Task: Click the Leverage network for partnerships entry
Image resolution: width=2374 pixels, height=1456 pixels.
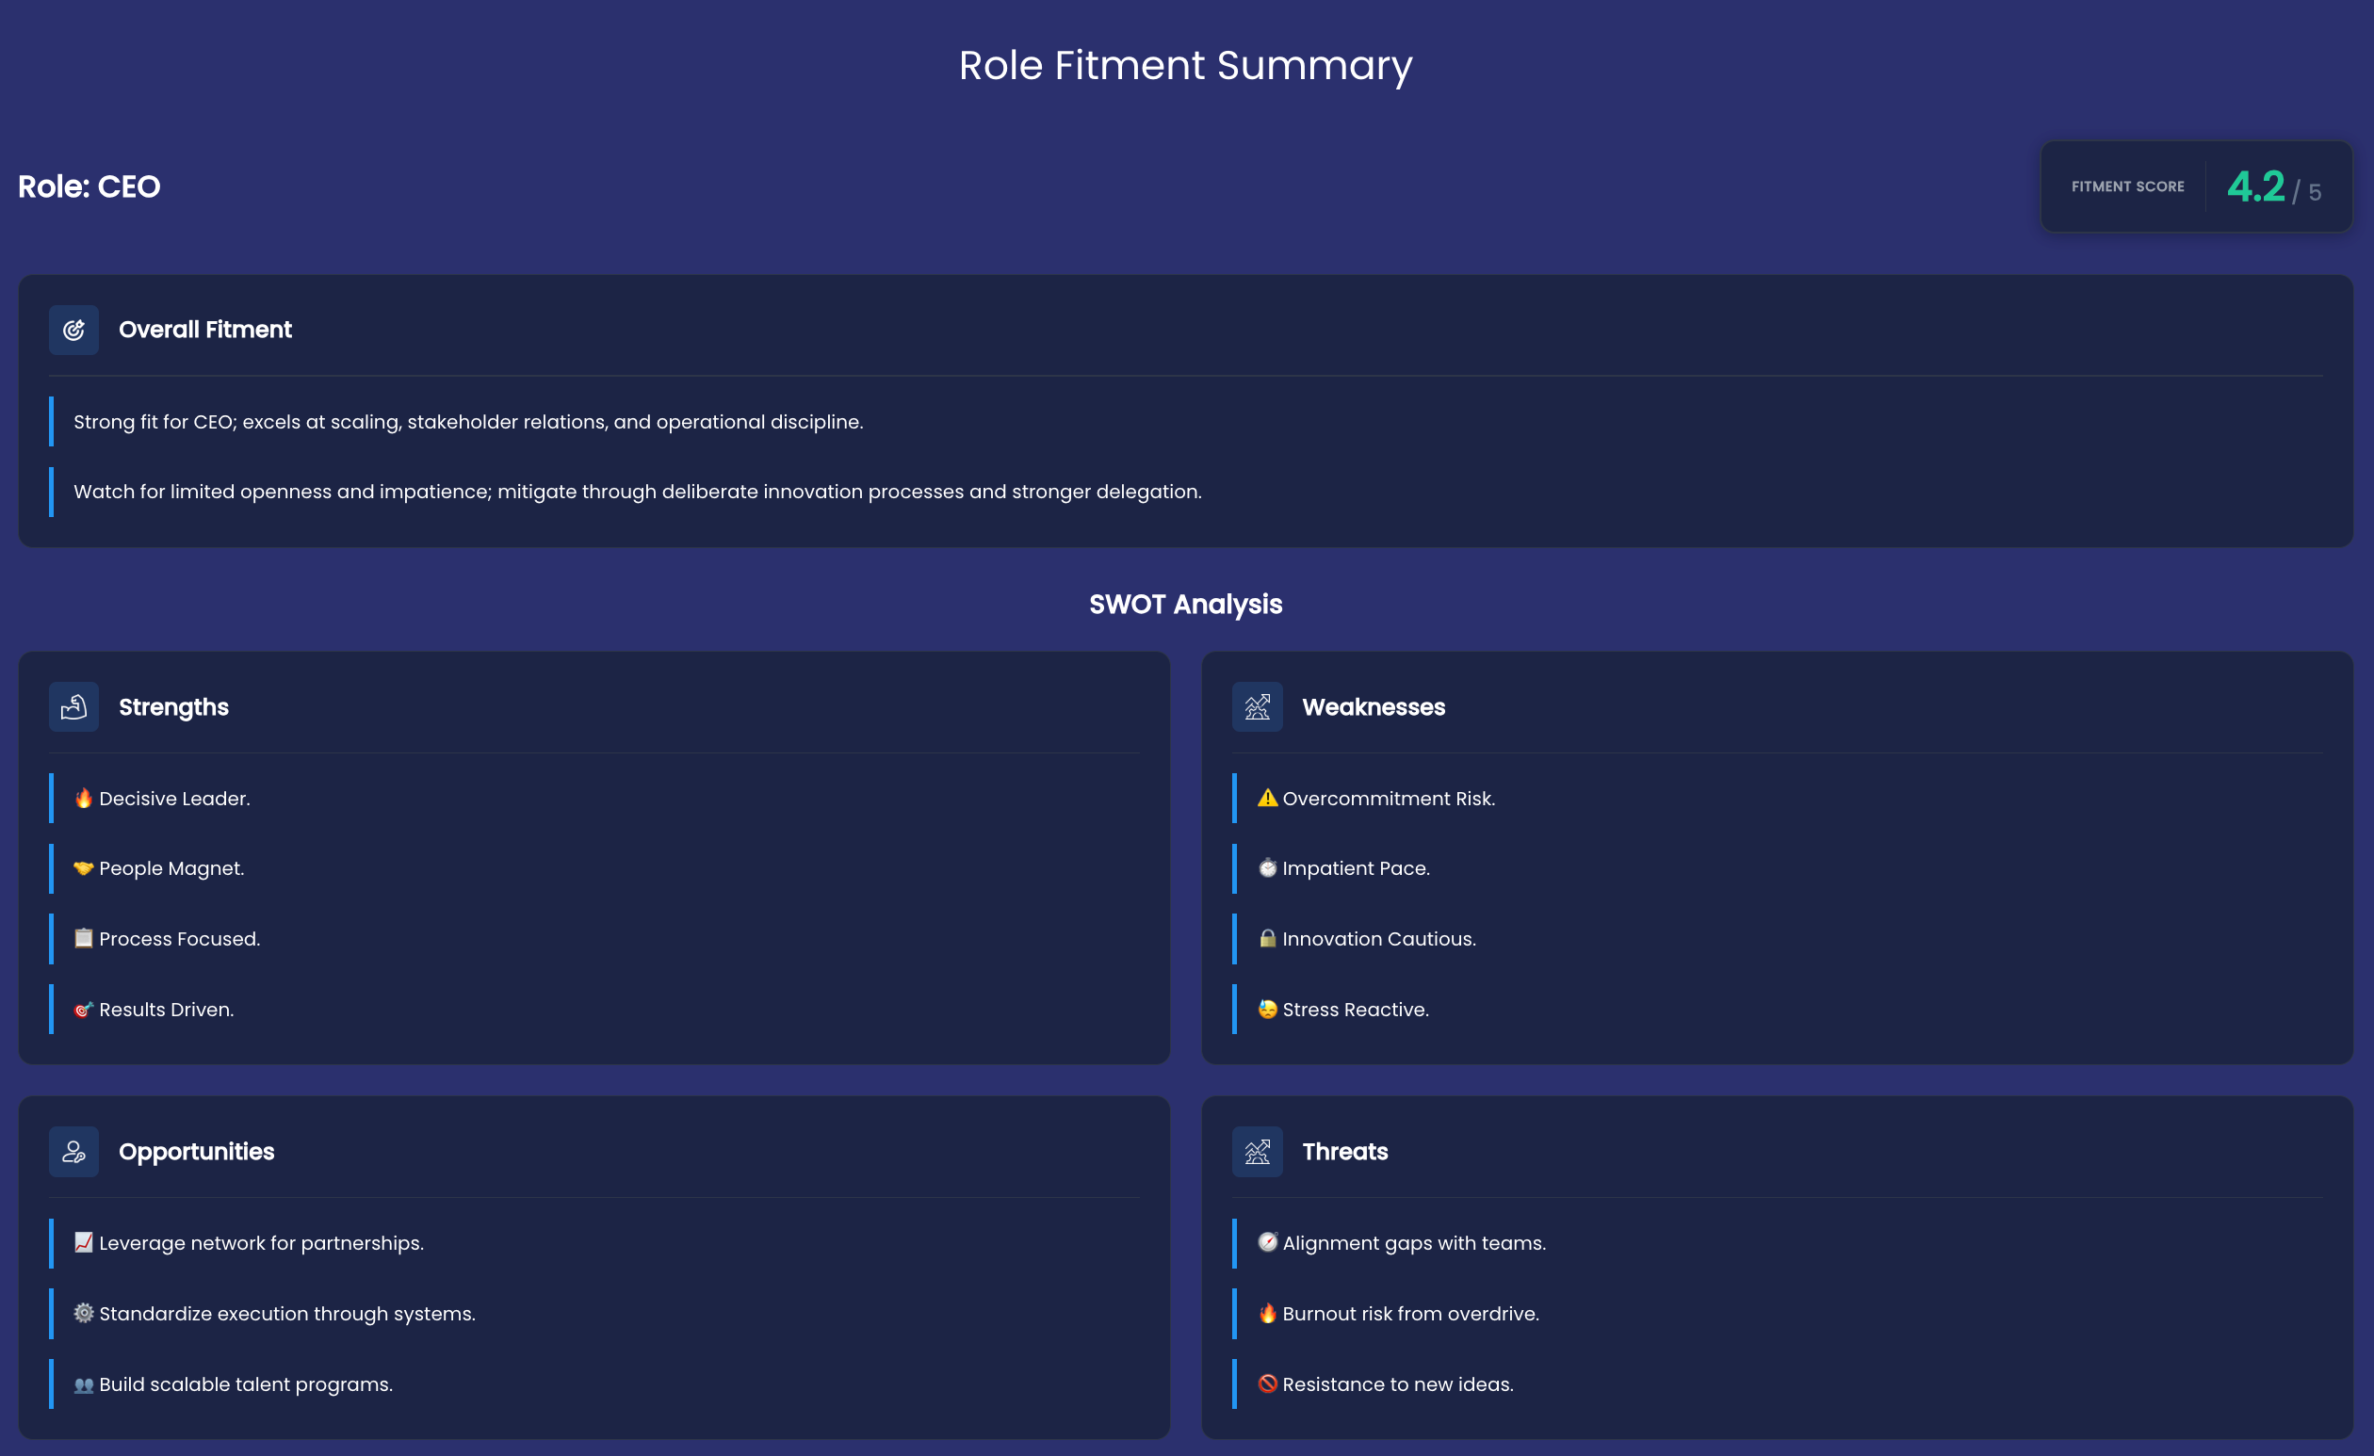Action: [260, 1242]
